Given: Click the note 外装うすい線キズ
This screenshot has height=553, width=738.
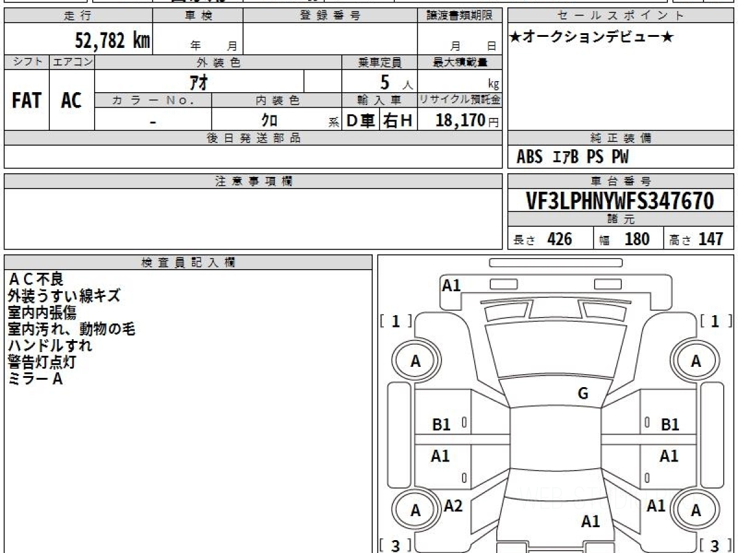Looking at the screenshot, I should 64,296.
